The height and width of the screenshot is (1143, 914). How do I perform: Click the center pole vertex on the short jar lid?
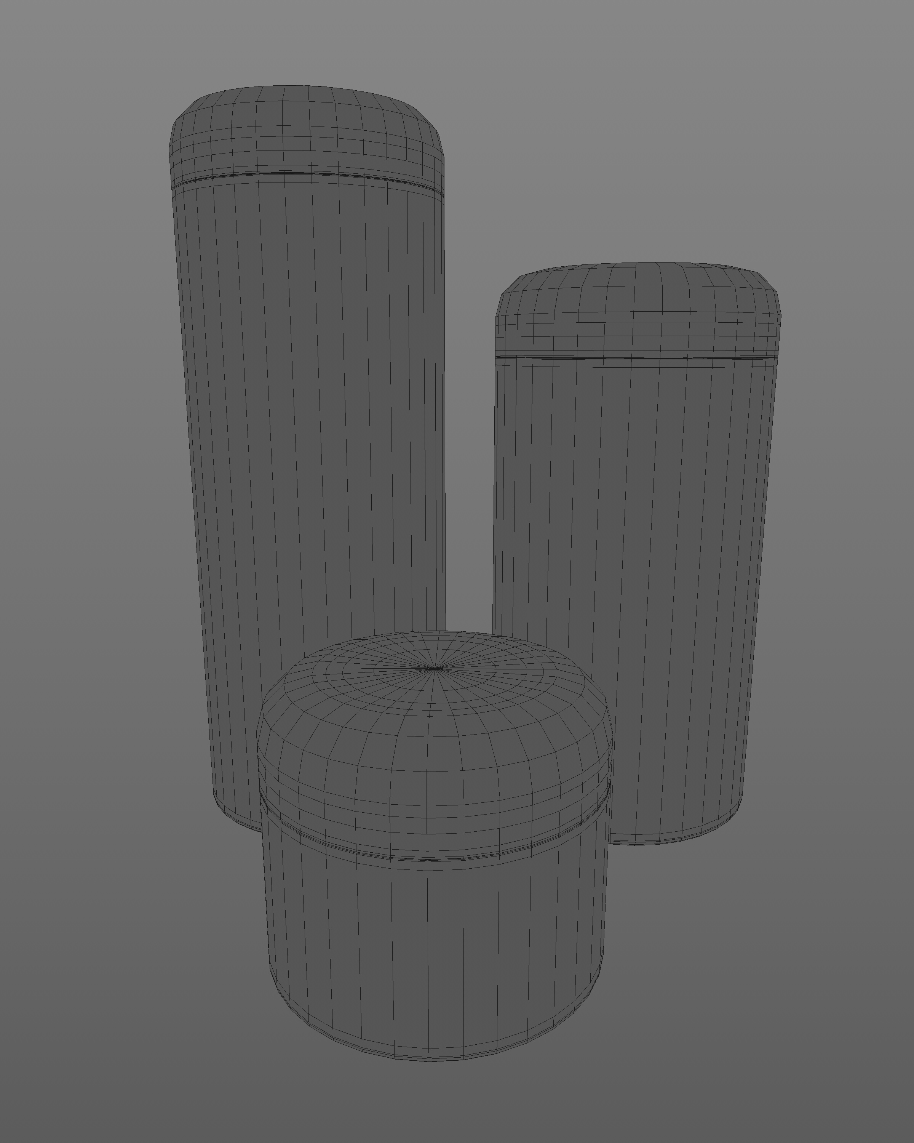(x=435, y=669)
